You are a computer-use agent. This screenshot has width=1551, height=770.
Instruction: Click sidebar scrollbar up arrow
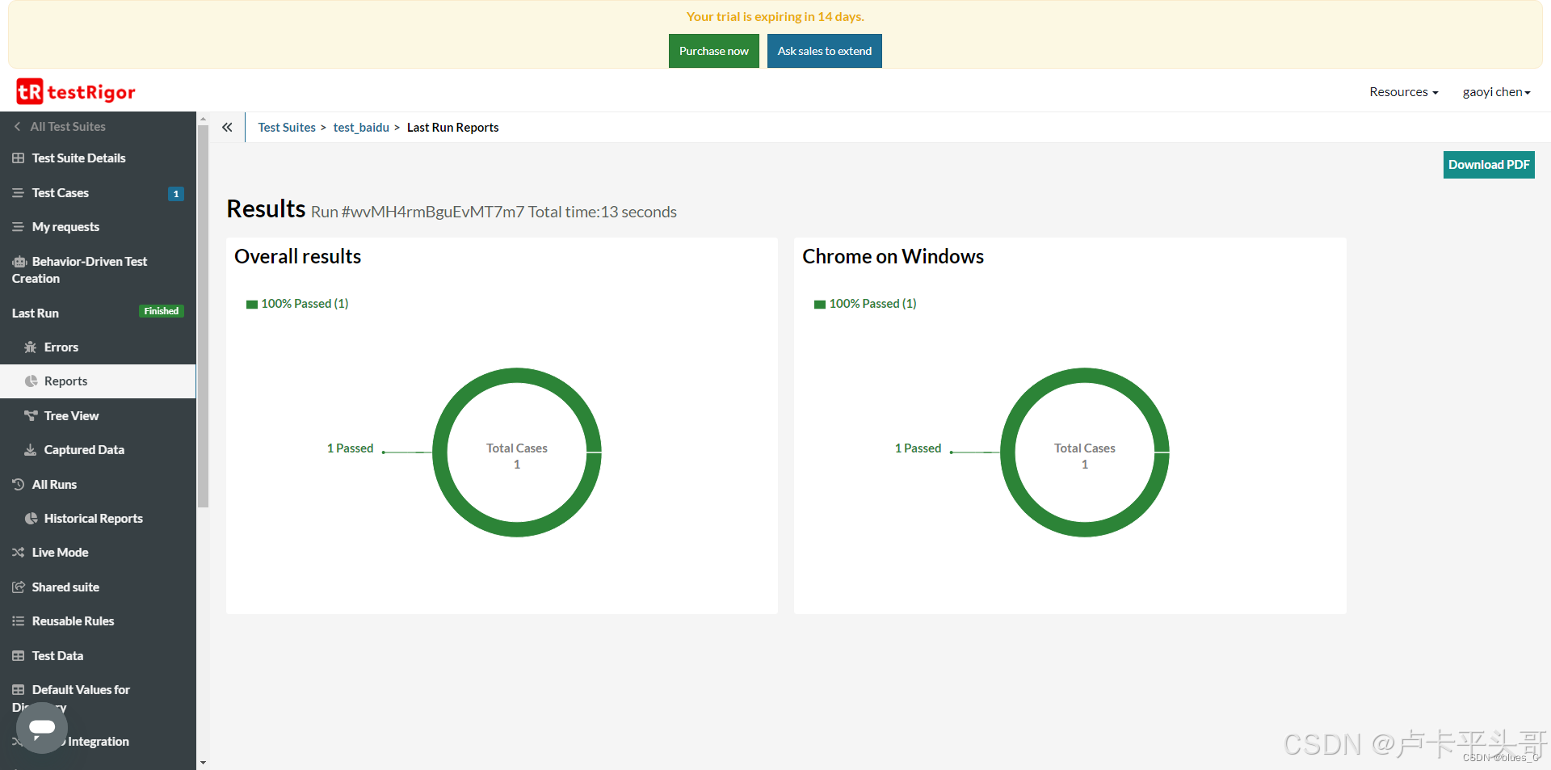203,119
